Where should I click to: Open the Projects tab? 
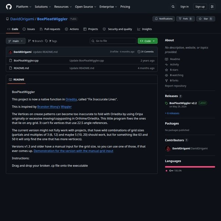coord(91,29)
